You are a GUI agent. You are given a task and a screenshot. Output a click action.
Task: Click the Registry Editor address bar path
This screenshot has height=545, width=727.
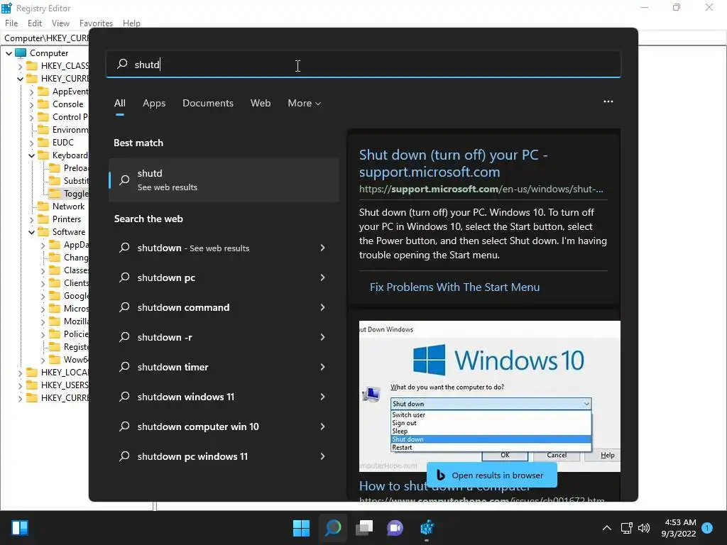coord(45,38)
